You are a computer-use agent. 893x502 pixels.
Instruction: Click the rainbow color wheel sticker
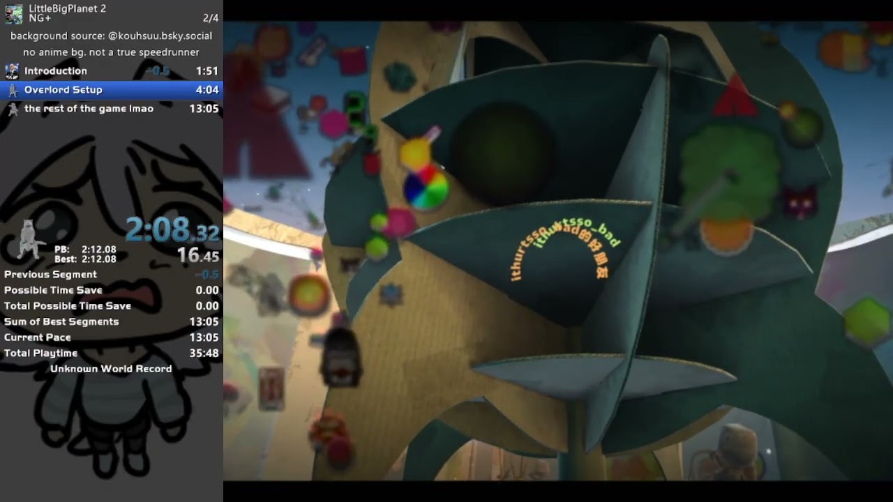coord(426,188)
